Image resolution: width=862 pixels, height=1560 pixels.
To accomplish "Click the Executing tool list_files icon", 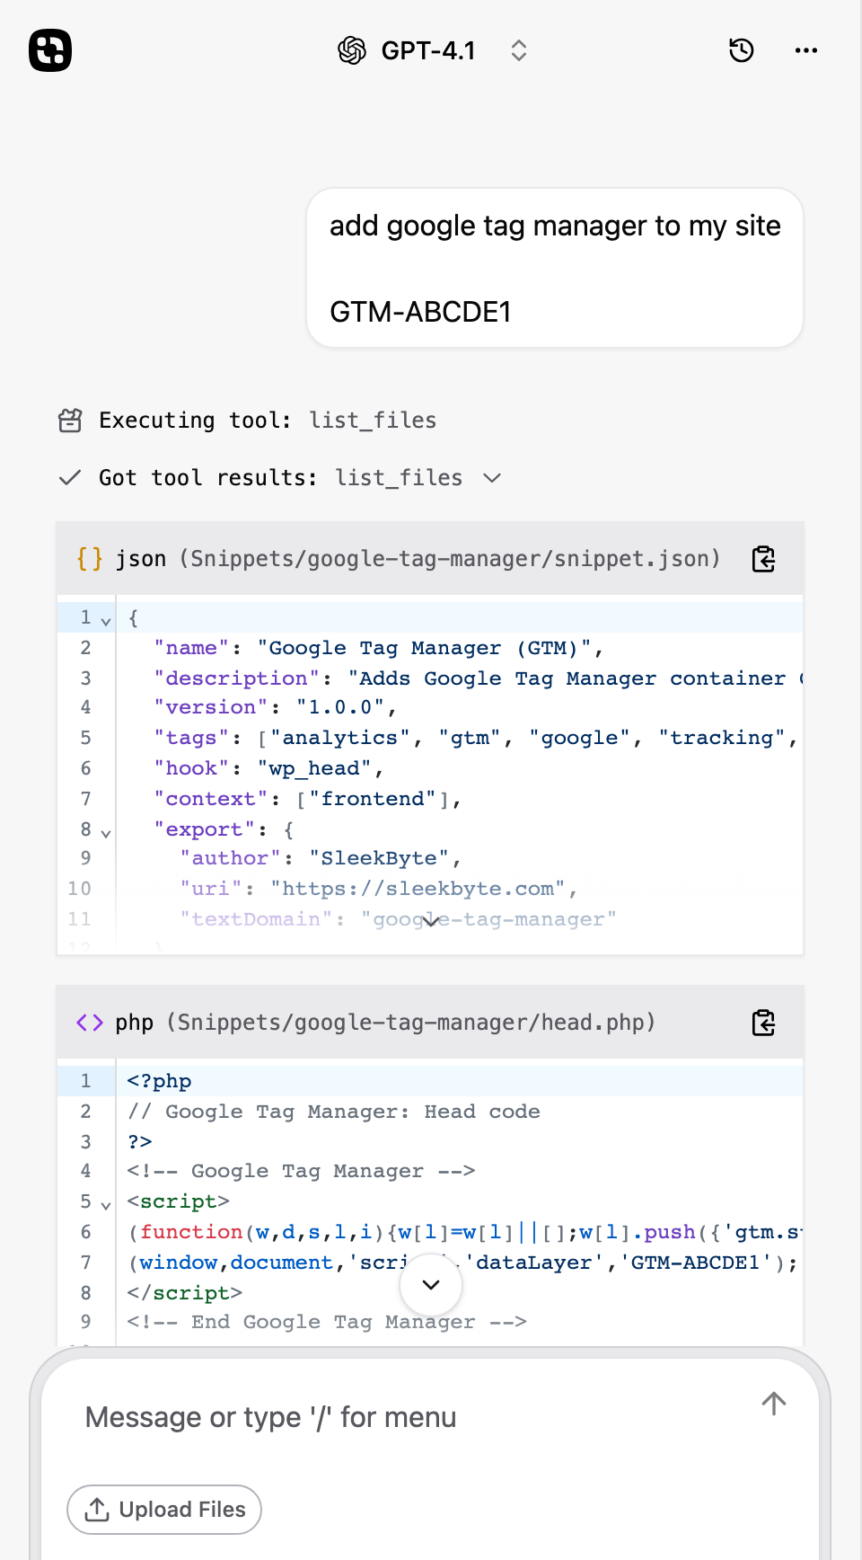I will tap(70, 421).
